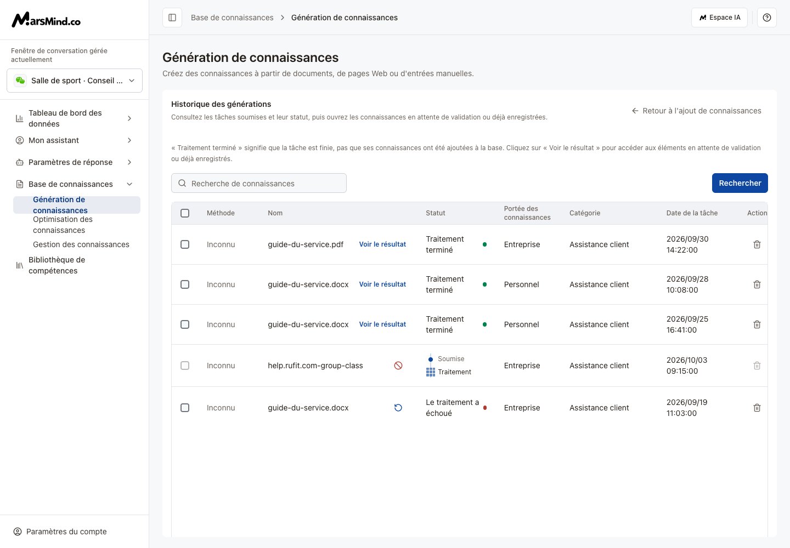Select all rows with header checkbox
The width and height of the screenshot is (790, 548).
[185, 213]
